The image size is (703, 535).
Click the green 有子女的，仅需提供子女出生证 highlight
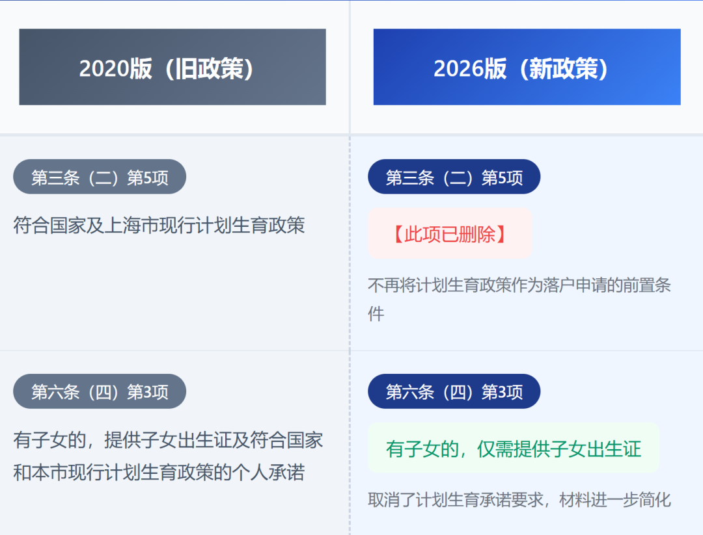coord(514,449)
